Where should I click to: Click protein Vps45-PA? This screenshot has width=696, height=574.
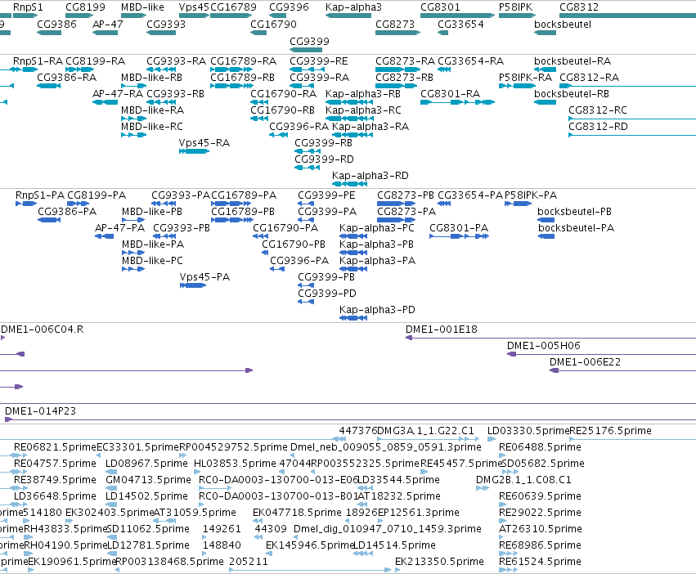tap(204, 277)
